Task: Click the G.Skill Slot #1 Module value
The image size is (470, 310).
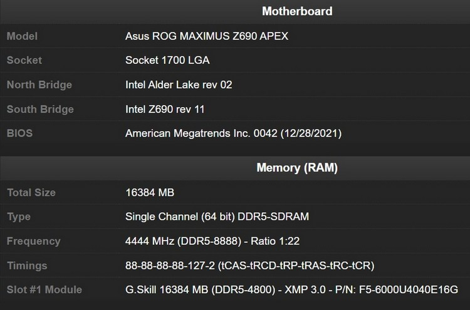Action: 291,290
